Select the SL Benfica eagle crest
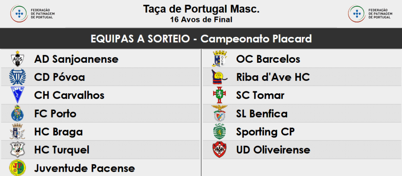The width and height of the screenshot is (402, 176). pos(219,114)
